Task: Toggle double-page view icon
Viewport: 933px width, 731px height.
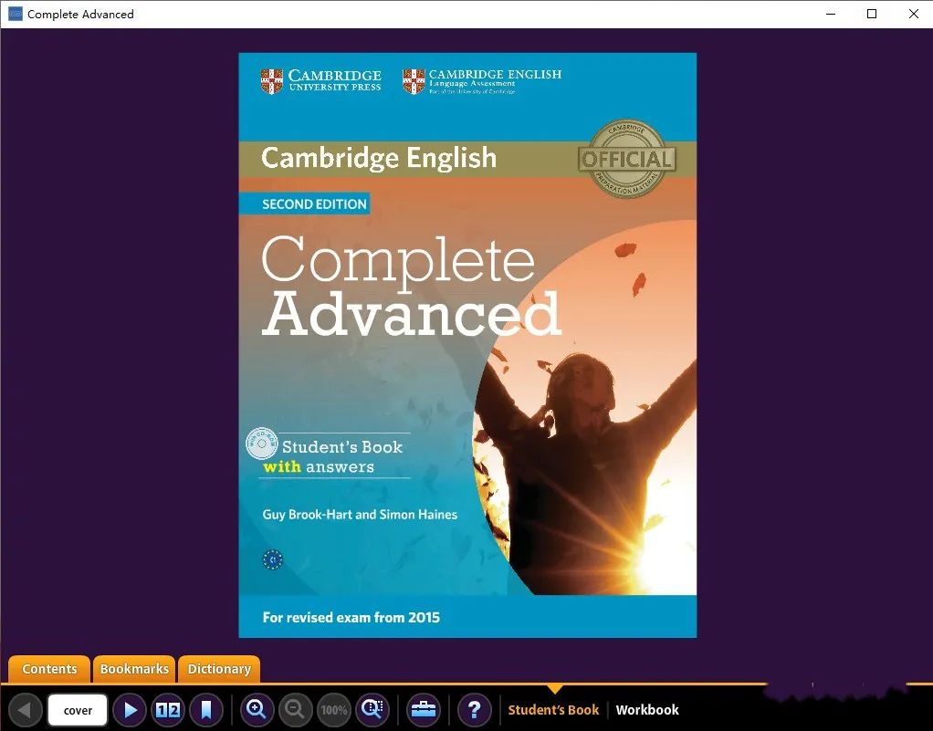Action: tap(168, 710)
